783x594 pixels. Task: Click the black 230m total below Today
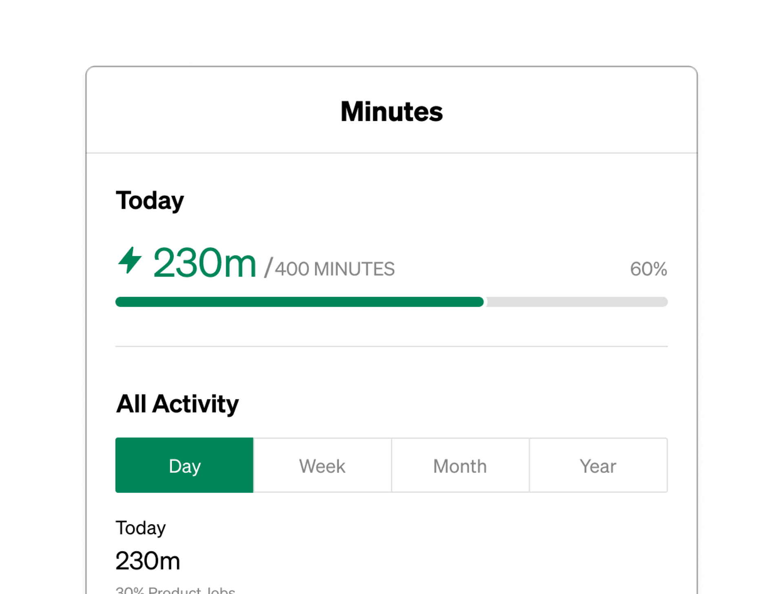(x=148, y=561)
